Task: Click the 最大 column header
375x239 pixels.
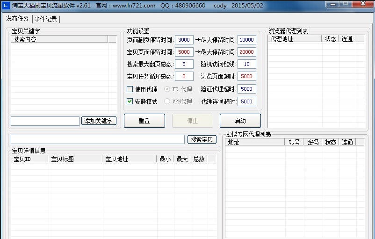Action: [x=182, y=159]
